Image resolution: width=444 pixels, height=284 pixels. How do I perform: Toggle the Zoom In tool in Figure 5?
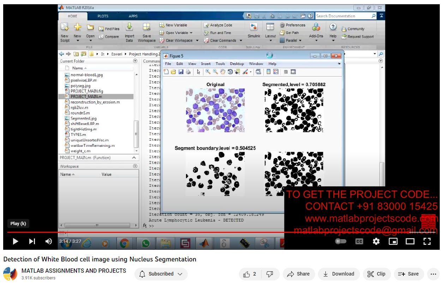pos(208,72)
